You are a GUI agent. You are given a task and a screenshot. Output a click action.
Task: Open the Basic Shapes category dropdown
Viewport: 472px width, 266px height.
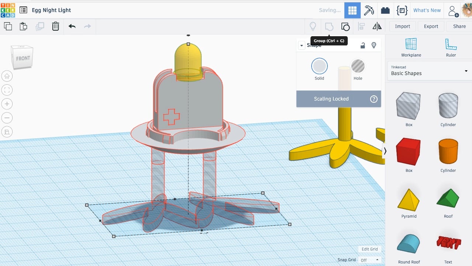(x=428, y=71)
